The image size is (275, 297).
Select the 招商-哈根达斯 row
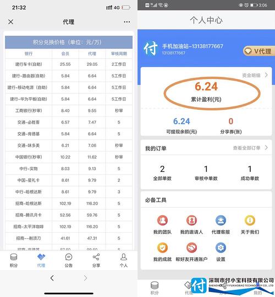pyautogui.click(x=69, y=204)
